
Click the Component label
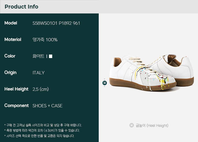point(16,106)
